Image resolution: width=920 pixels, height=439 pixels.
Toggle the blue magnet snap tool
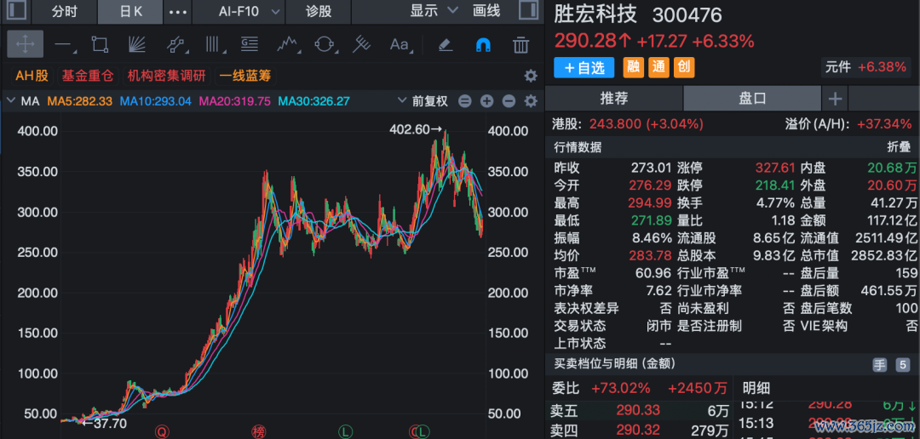coord(483,44)
